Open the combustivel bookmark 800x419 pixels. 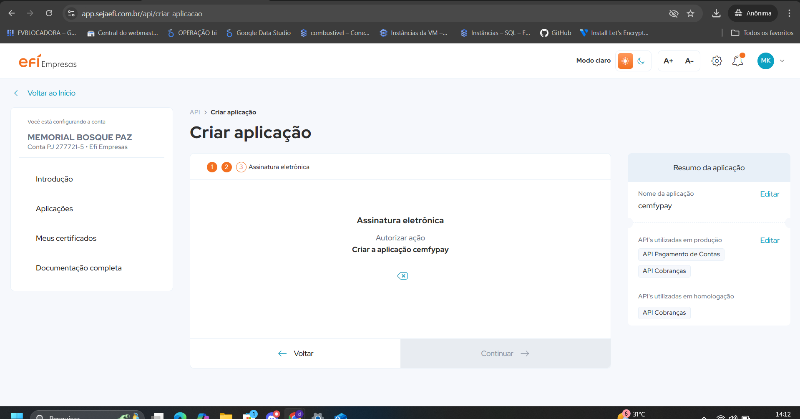tap(335, 33)
